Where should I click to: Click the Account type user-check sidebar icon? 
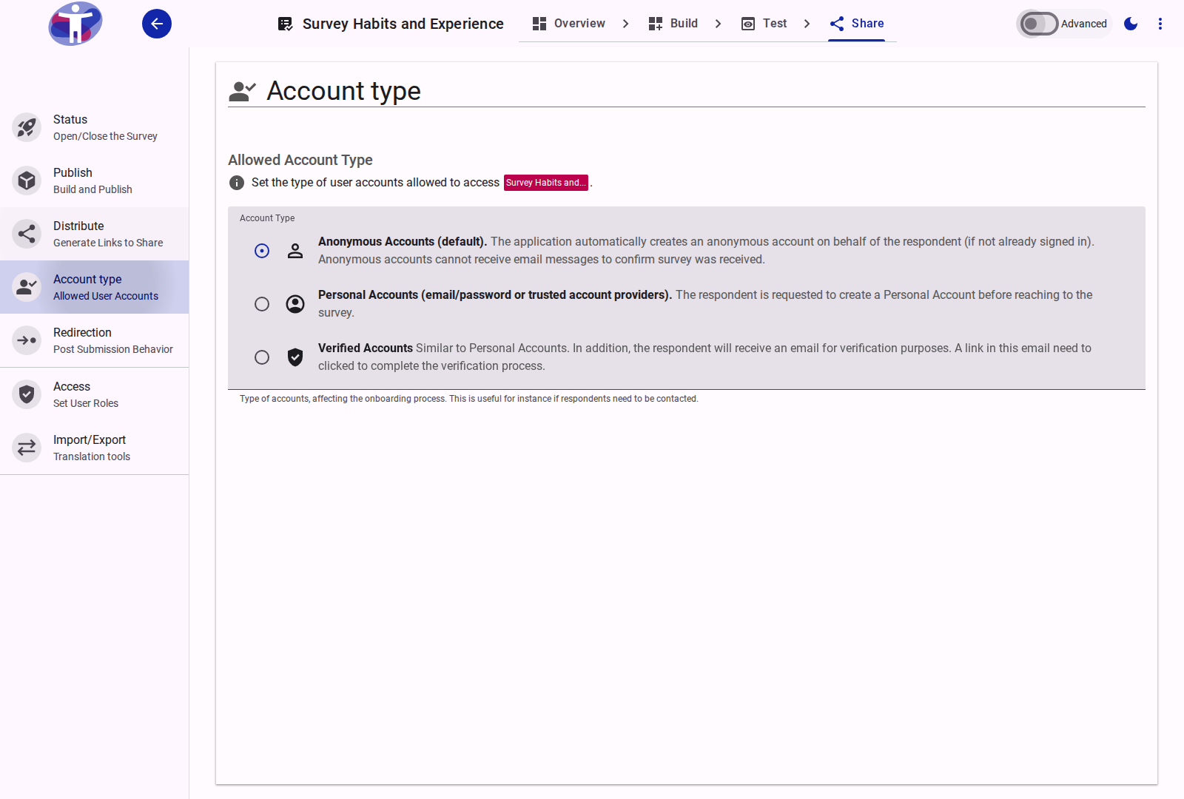[x=27, y=287]
